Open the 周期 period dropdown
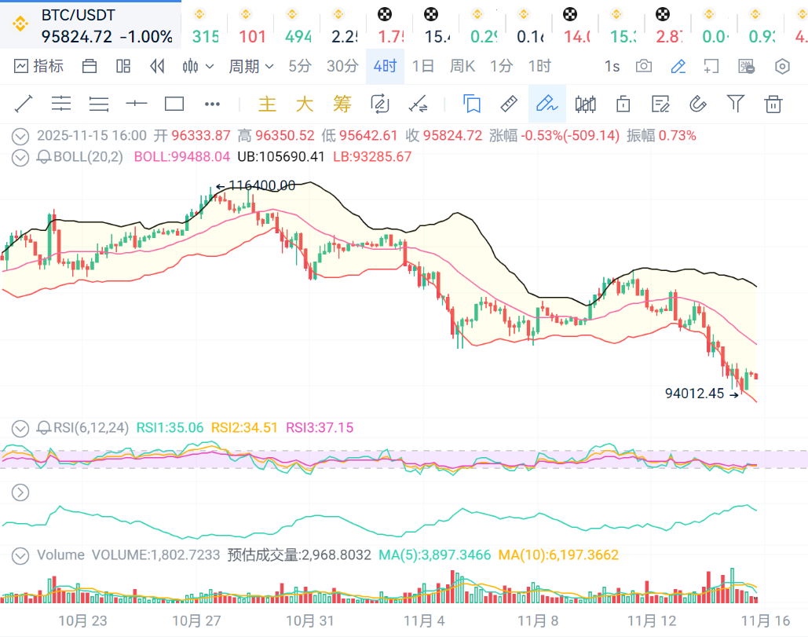Screen dimensions: 808x637 pos(250,67)
